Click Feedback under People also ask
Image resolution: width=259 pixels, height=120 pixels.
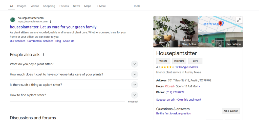133,102
